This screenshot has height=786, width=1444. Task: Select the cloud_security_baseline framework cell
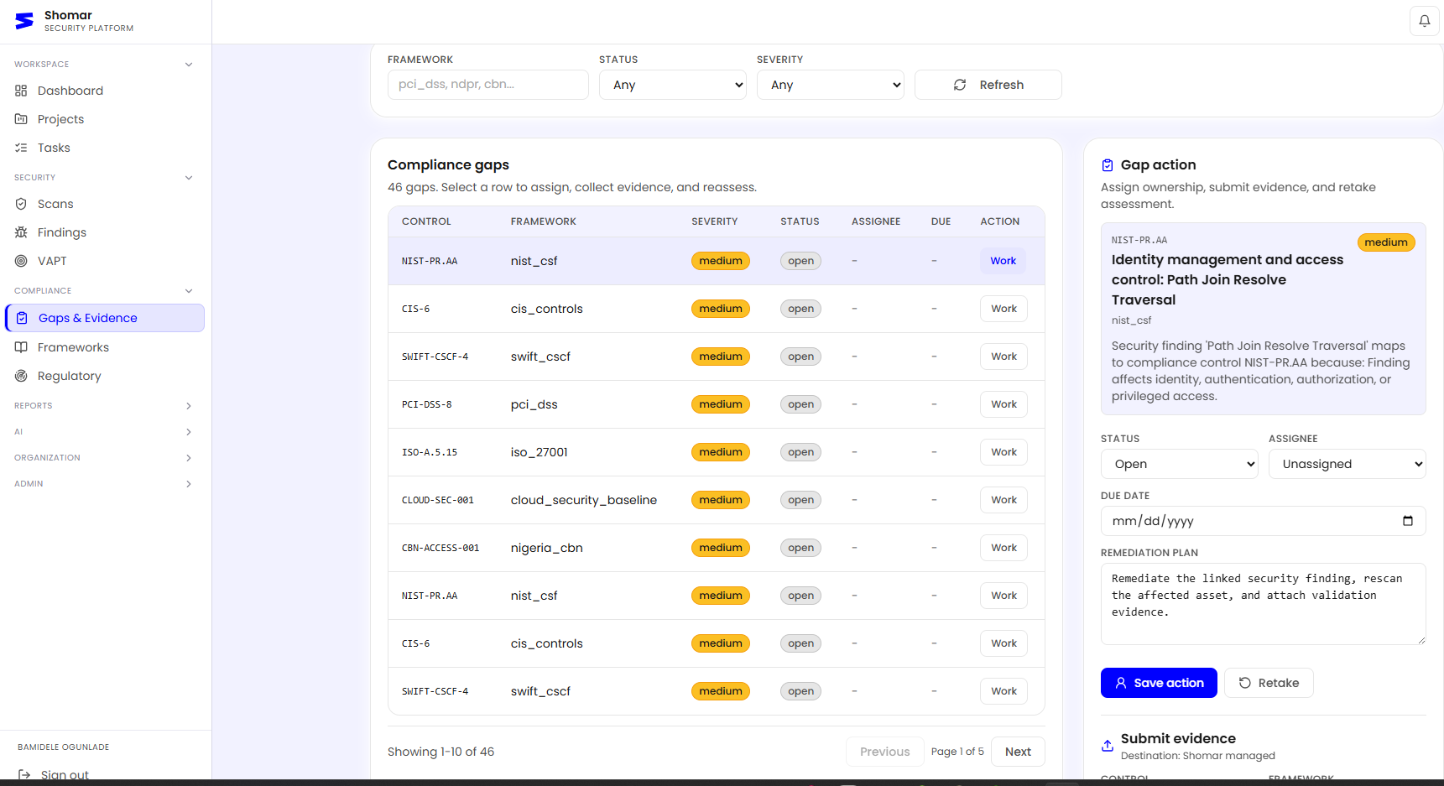click(x=584, y=500)
